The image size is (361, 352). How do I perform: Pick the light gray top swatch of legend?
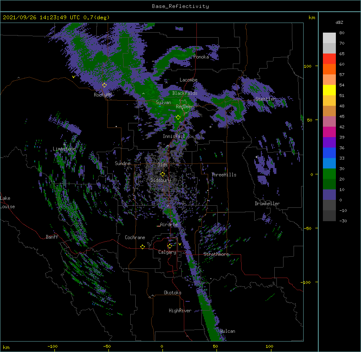pos(329,38)
